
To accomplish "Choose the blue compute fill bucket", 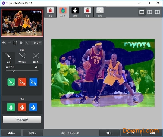I will click(x=33, y=107).
